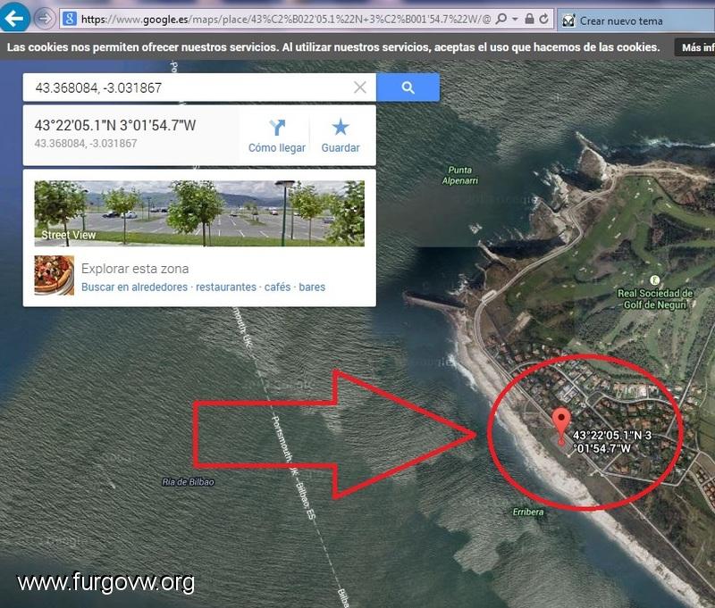Click the magnifier icon in address bar
Viewport: 715px width, 608px height.
point(501,19)
